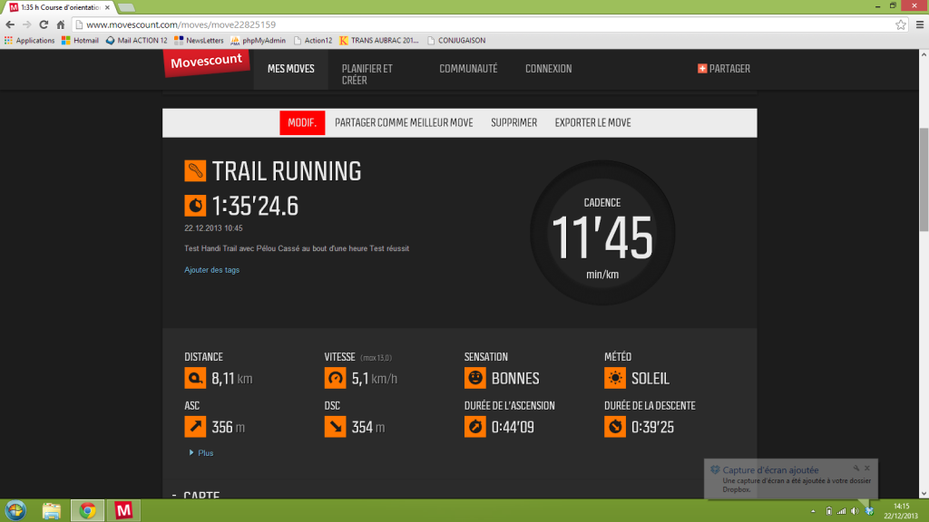Bookmark this page with the star icon
Screen dimensions: 929x522
901,24
